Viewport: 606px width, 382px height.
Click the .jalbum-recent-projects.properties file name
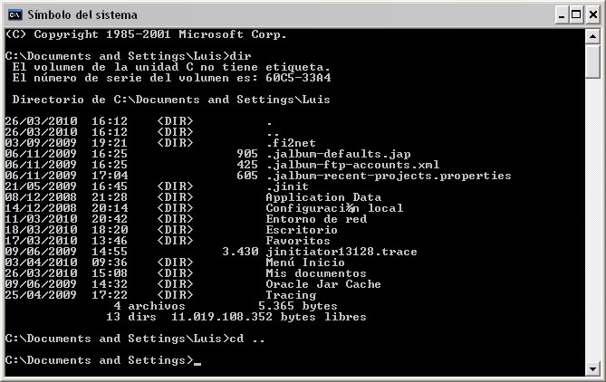[x=389, y=176]
